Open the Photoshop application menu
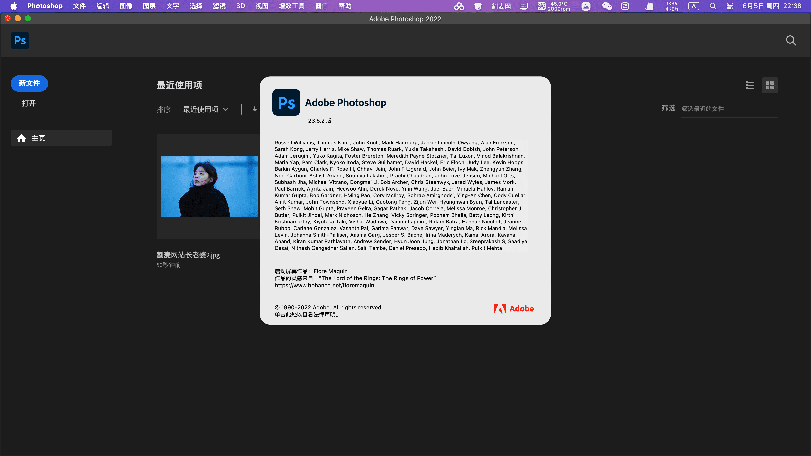The image size is (811, 456). [45, 6]
